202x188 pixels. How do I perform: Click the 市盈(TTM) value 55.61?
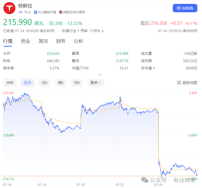coord(124,68)
